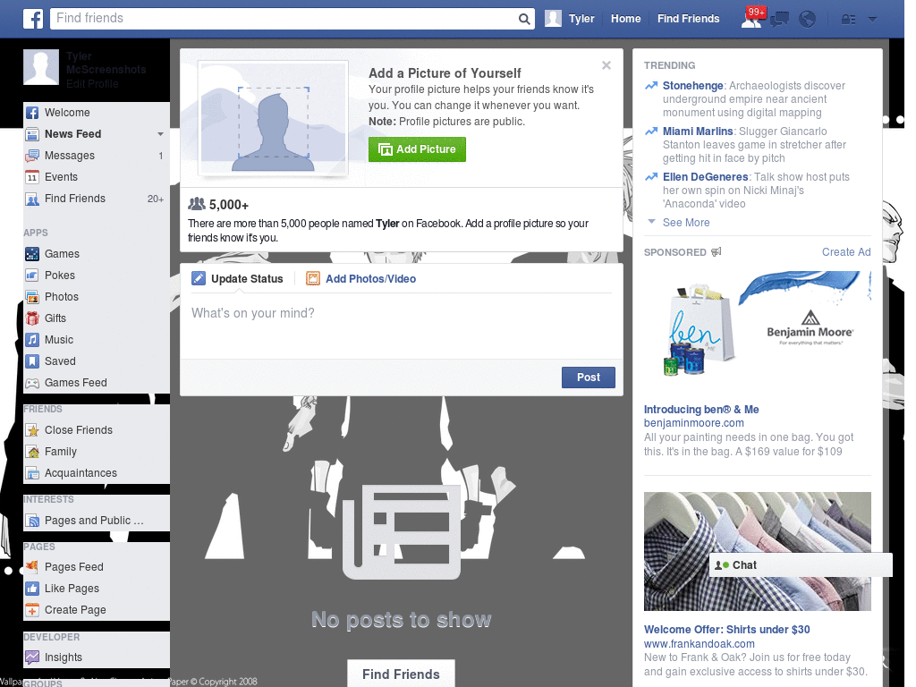This screenshot has height=687, width=916.
Task: Open Pages and Public feed icon
Action: (x=32, y=521)
